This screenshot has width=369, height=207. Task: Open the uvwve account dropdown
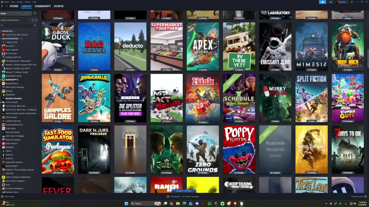(x=341, y=2)
